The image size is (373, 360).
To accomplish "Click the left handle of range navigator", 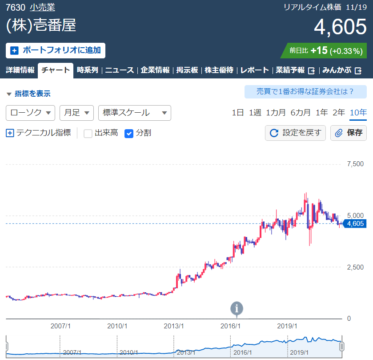I will pyautogui.click(x=7, y=346).
